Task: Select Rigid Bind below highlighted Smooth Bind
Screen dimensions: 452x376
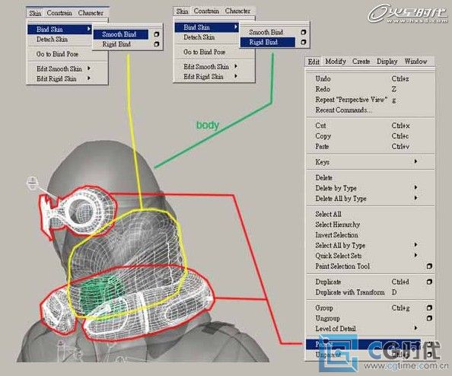Action: point(116,44)
